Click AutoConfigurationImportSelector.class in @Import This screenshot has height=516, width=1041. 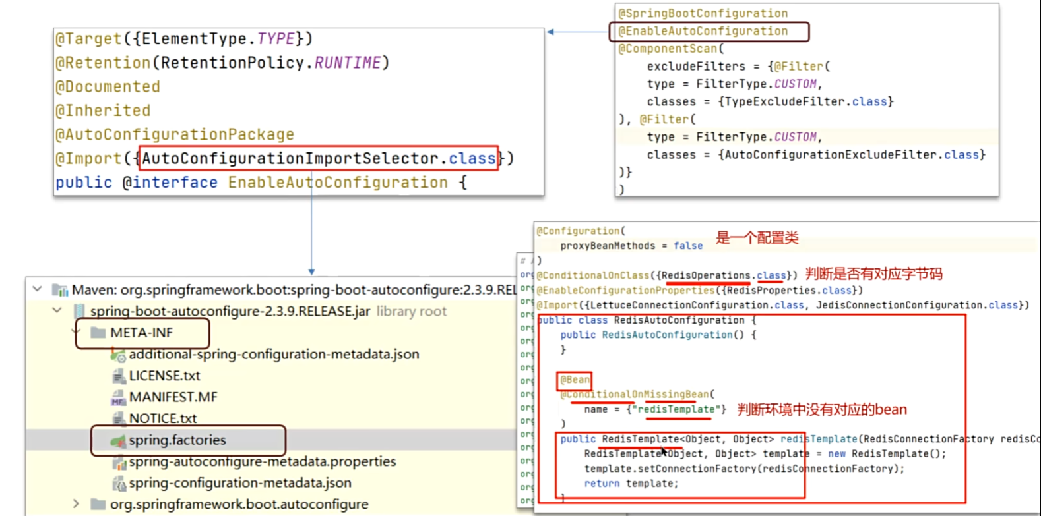[x=319, y=158]
